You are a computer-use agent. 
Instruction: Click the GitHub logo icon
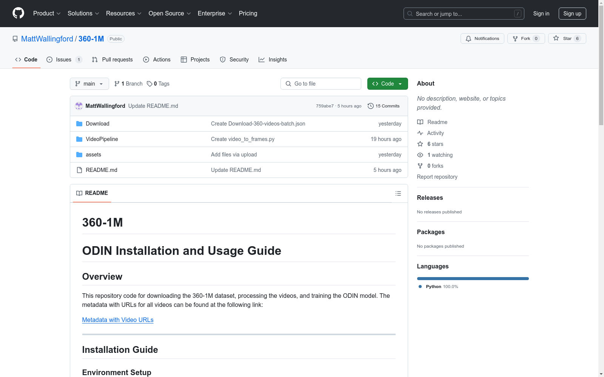(18, 13)
